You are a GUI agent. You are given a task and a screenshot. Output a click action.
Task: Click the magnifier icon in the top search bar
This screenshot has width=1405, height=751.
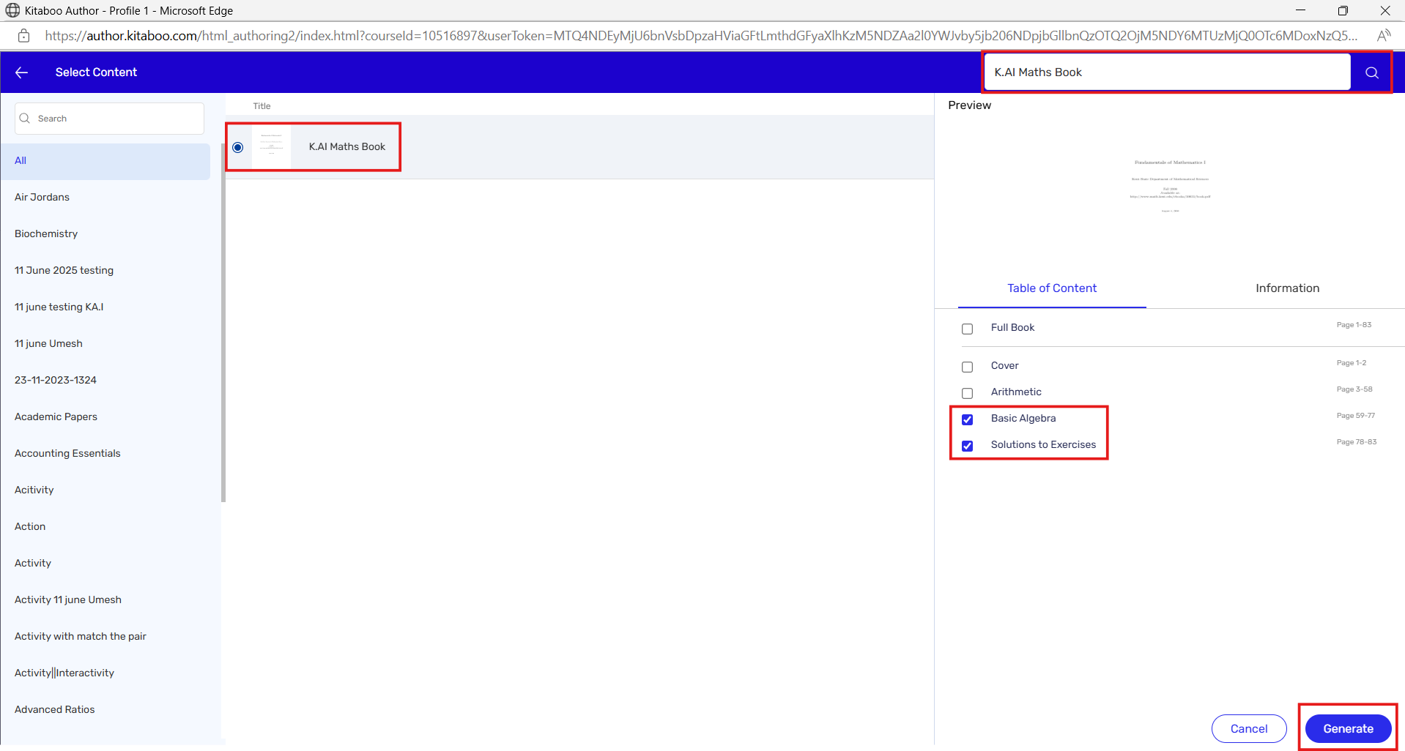point(1371,72)
